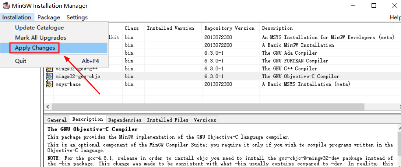Viewport: 401px width, 167px height.
Task: Click Apply Changes in Installation menu
Action: click(x=35, y=48)
